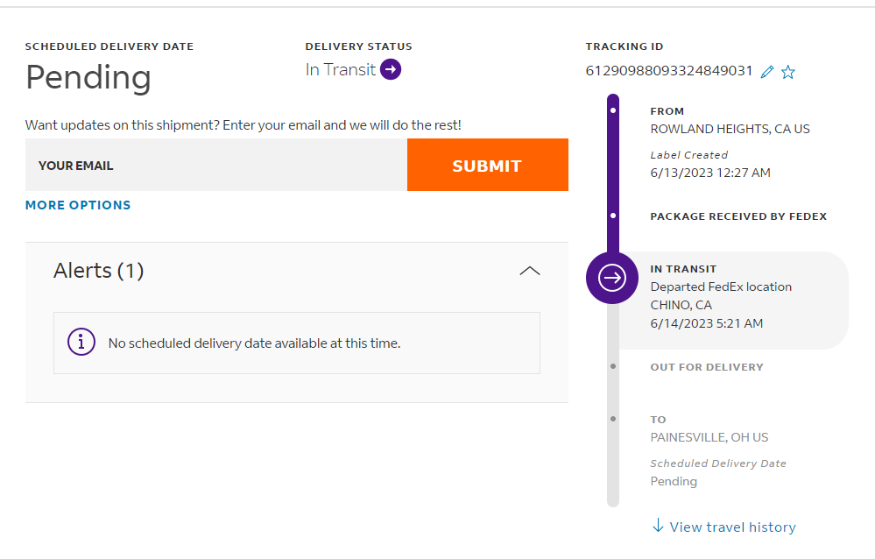
Task: Click the info icon in the alert box
Action: 81,342
